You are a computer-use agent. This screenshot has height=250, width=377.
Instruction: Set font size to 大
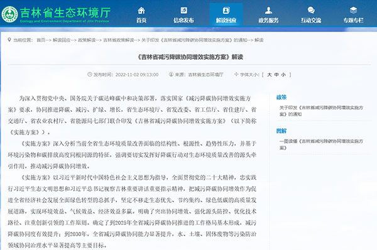(270, 75)
